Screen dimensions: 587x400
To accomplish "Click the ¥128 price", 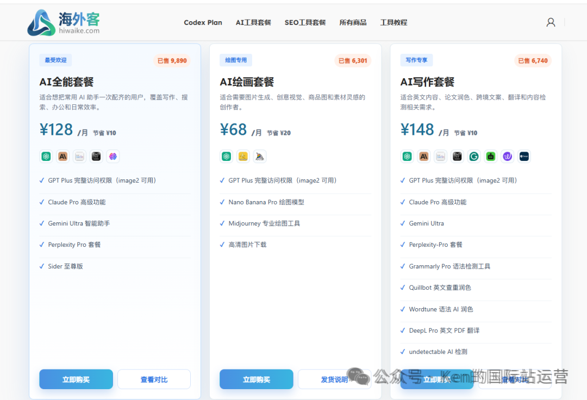I will click(56, 130).
